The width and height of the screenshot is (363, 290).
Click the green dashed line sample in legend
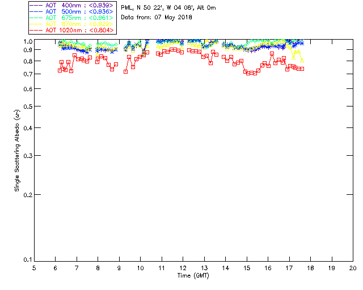point(36,18)
